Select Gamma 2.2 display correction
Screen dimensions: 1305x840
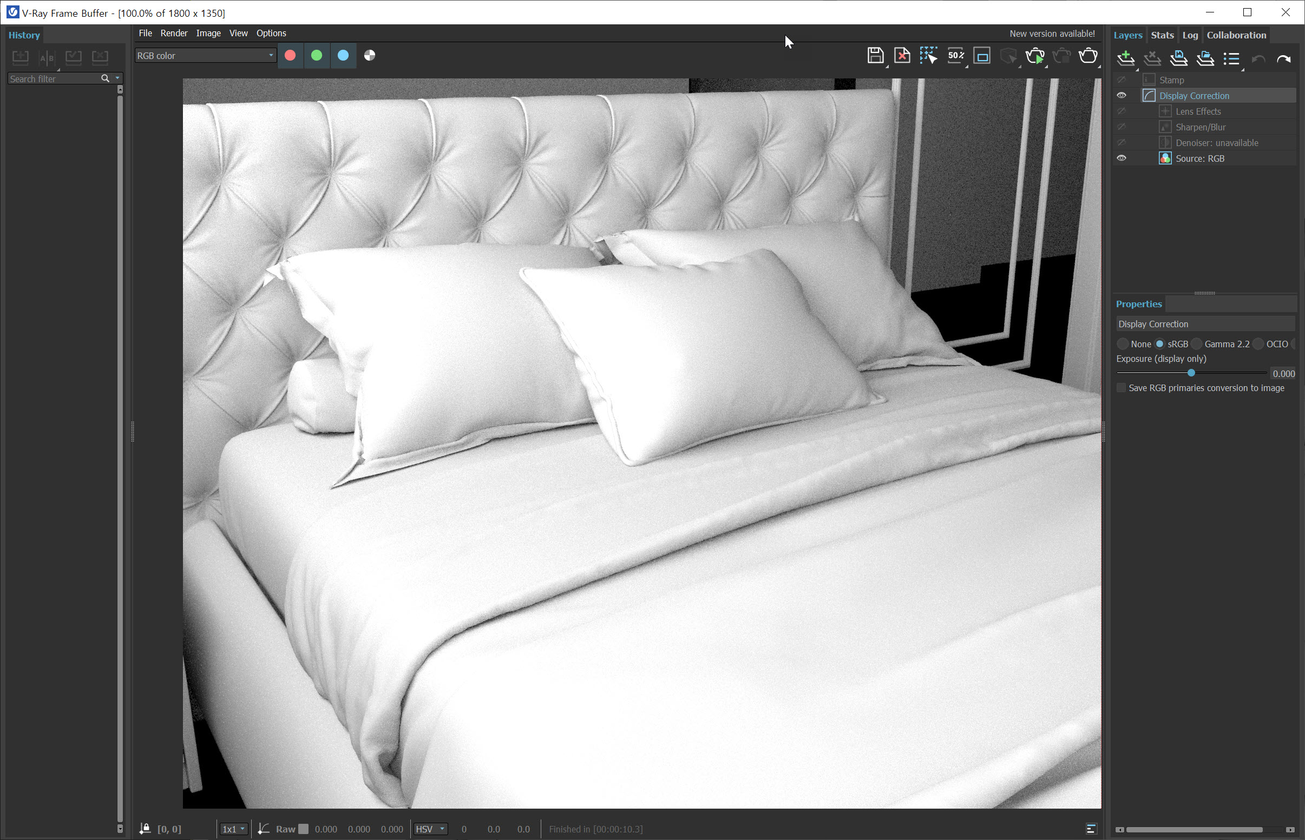[1197, 344]
